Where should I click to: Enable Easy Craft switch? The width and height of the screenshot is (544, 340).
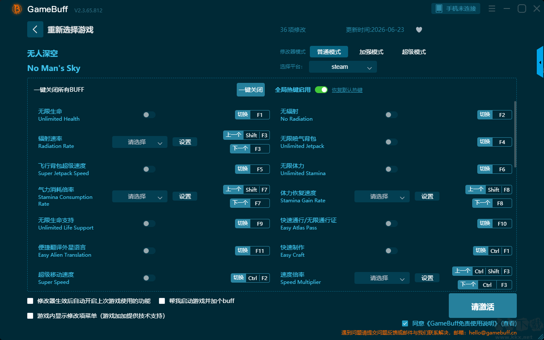click(391, 251)
